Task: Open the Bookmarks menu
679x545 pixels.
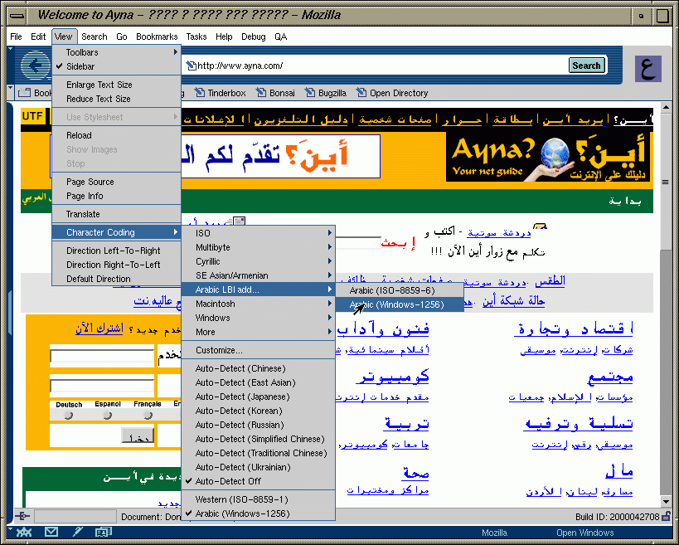Action: tap(157, 36)
